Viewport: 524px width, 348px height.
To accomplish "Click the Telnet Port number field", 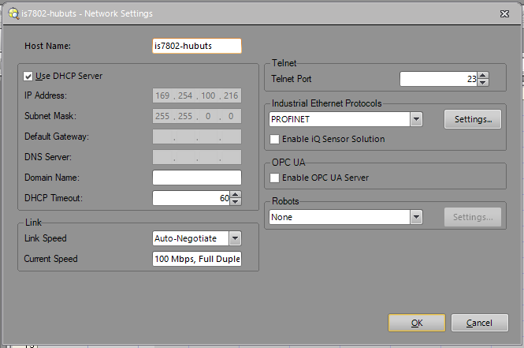I will (438, 79).
